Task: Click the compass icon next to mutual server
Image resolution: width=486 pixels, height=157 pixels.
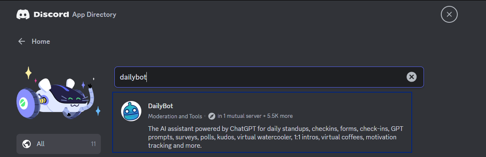Action: [212, 116]
